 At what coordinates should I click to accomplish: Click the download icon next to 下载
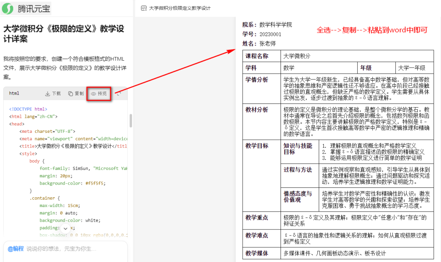tap(47, 93)
